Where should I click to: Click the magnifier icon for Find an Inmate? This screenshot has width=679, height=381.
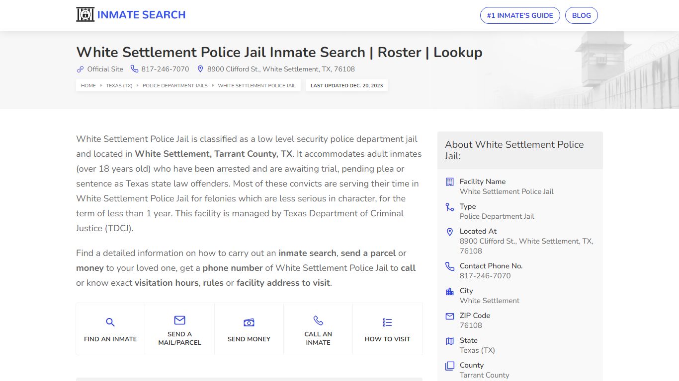point(110,322)
